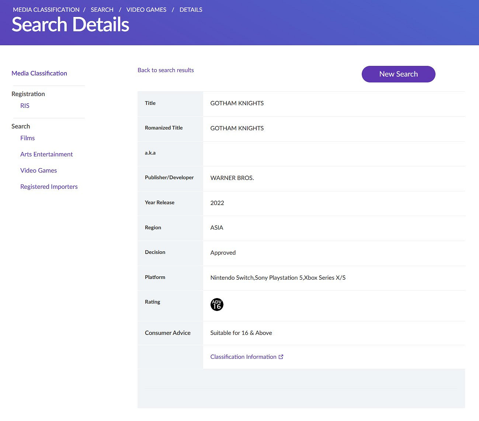Screen dimensions: 479x421
Task: Open the Films search in sidebar
Action: [28, 138]
